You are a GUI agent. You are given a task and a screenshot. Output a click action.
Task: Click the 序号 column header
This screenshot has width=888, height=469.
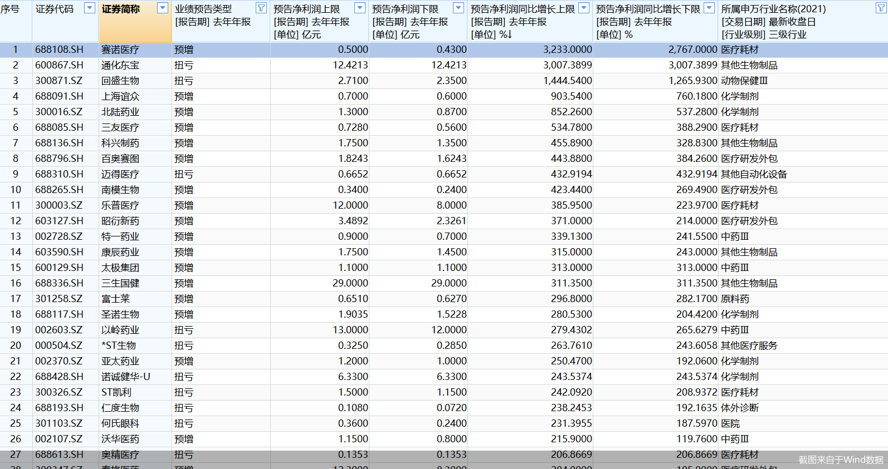point(10,9)
